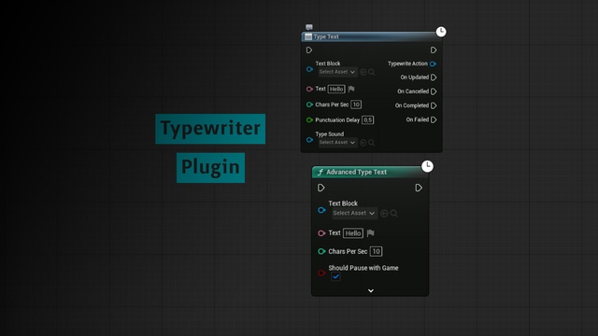Click Text Block pin on Advanced Type Text node
Viewport: 598px width, 336px height.
[321, 210]
